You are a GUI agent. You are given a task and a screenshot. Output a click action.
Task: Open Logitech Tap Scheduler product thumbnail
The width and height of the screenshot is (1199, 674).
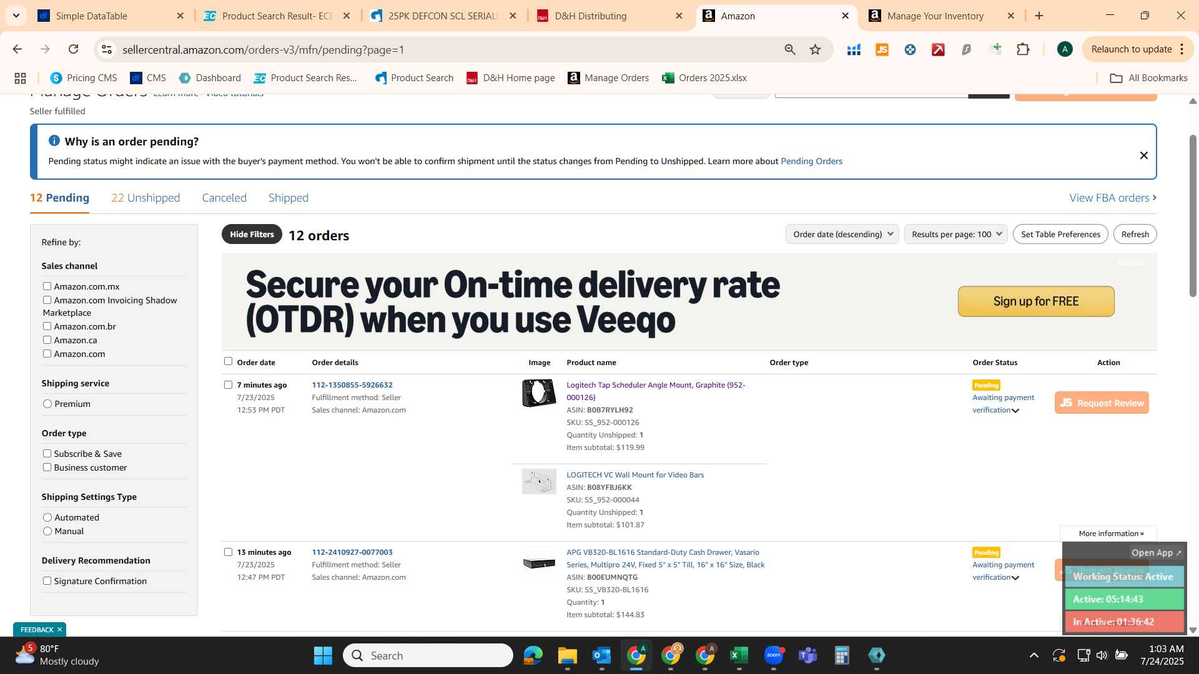(x=539, y=393)
